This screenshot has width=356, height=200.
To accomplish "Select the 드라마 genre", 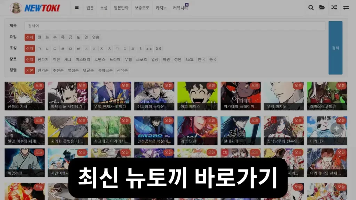I will tap(115, 59).
